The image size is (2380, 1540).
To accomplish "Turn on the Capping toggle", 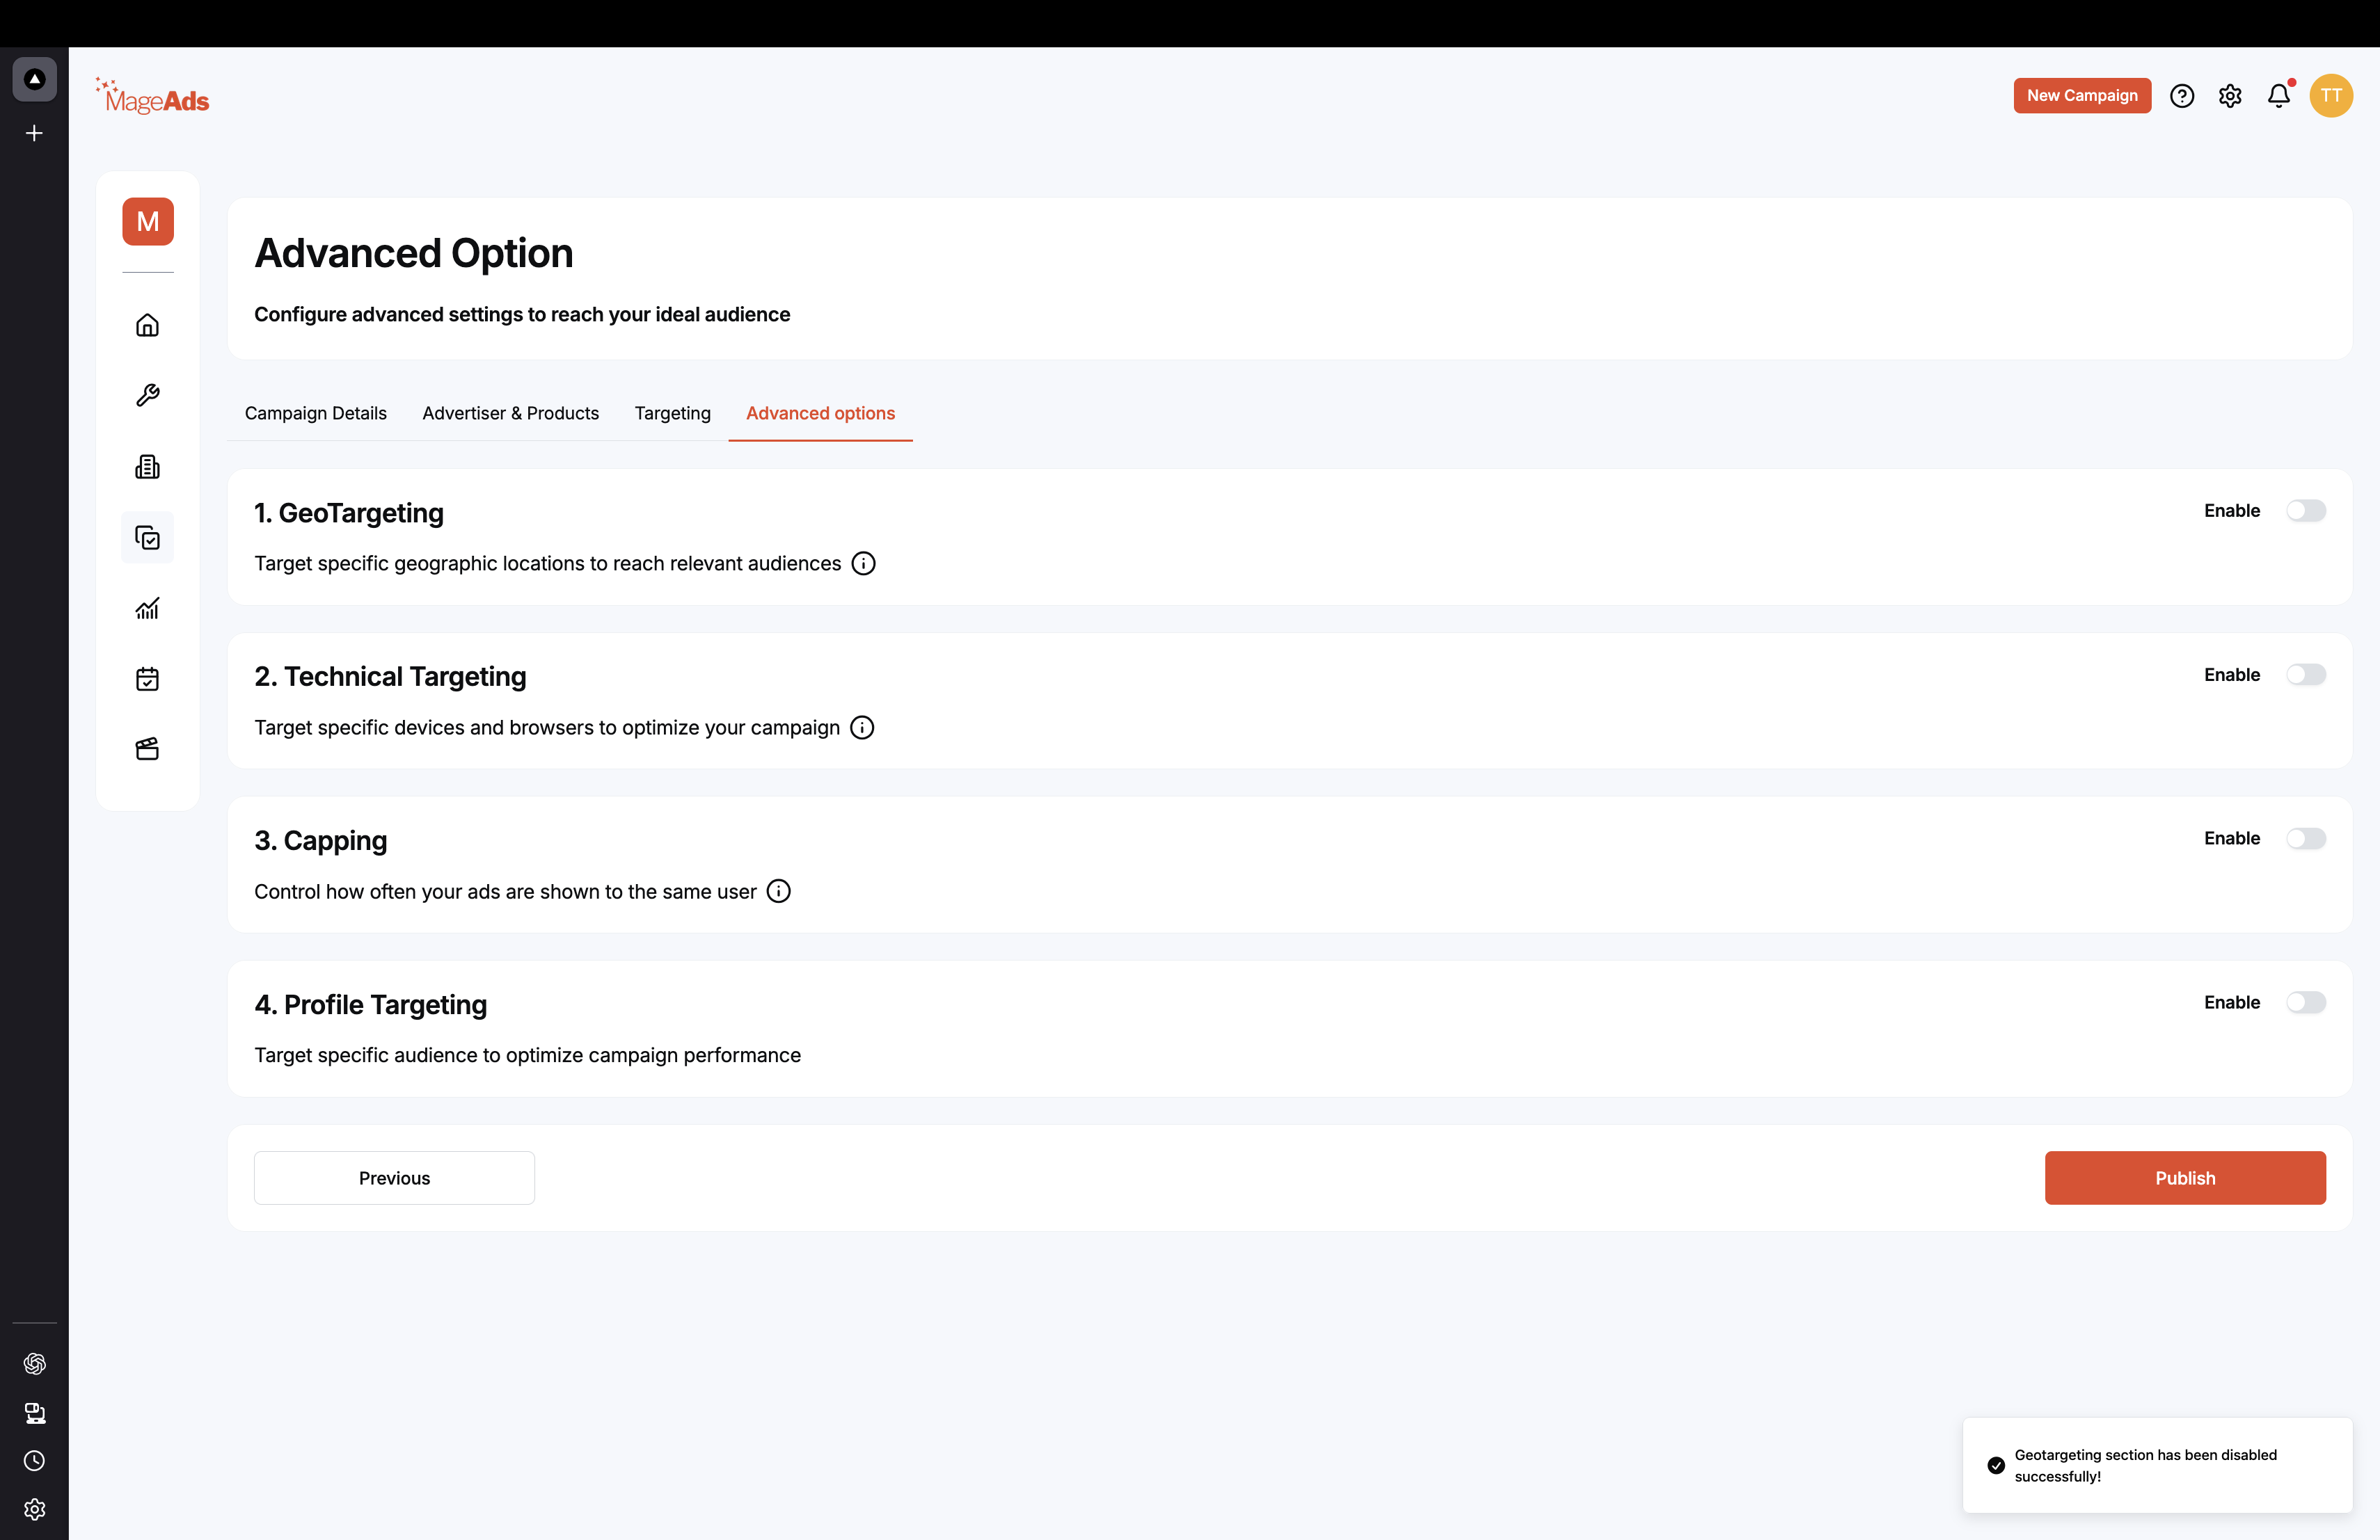I will (x=2306, y=838).
